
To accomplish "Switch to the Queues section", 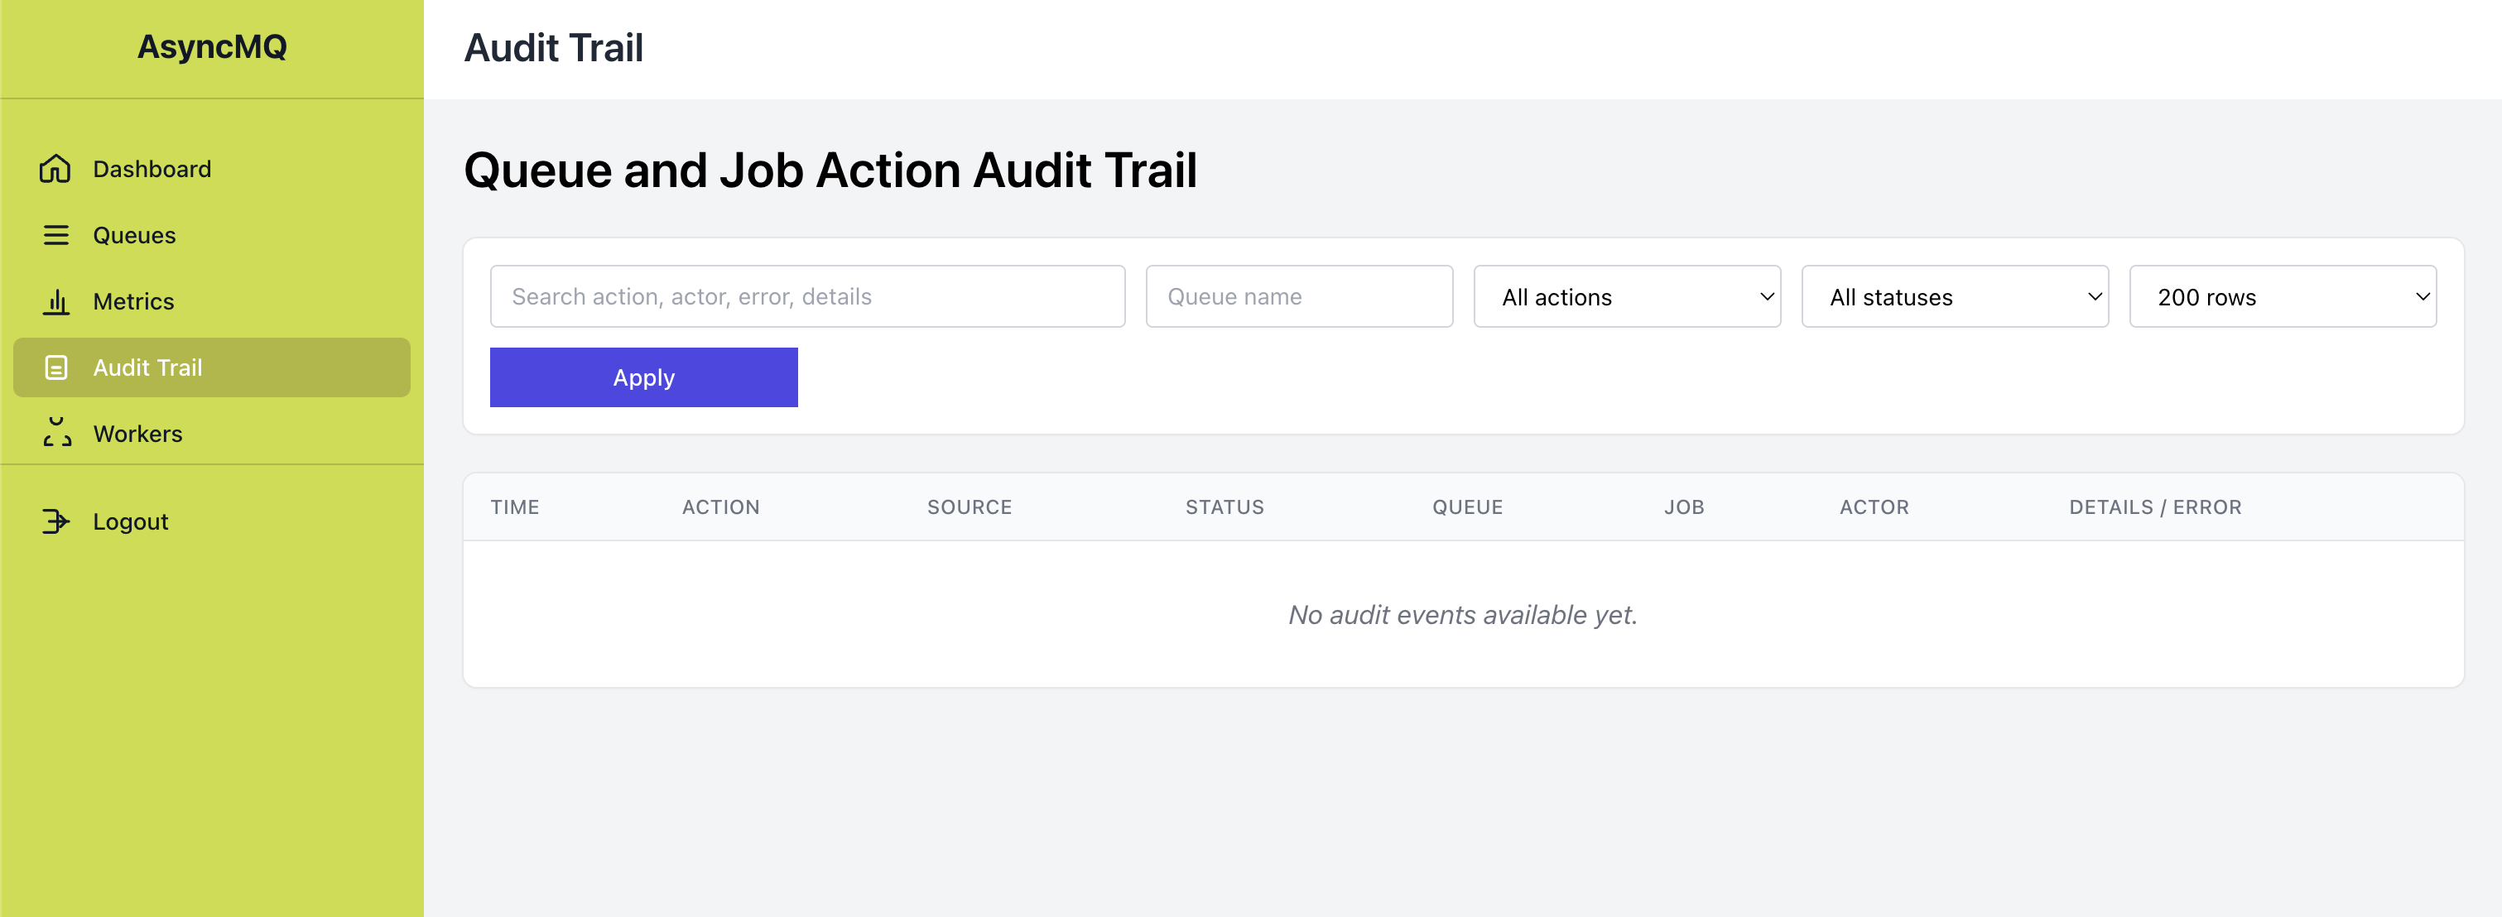I will click(133, 234).
